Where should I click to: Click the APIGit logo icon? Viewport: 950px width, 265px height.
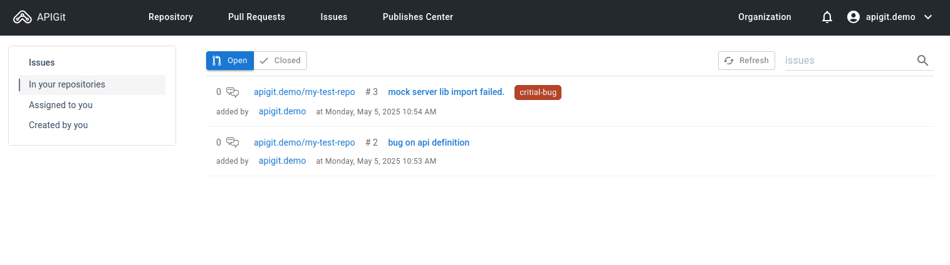22,17
